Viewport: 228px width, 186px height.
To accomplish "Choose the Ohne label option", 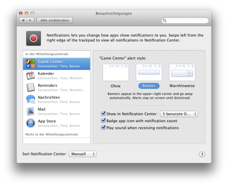I will (116, 86).
